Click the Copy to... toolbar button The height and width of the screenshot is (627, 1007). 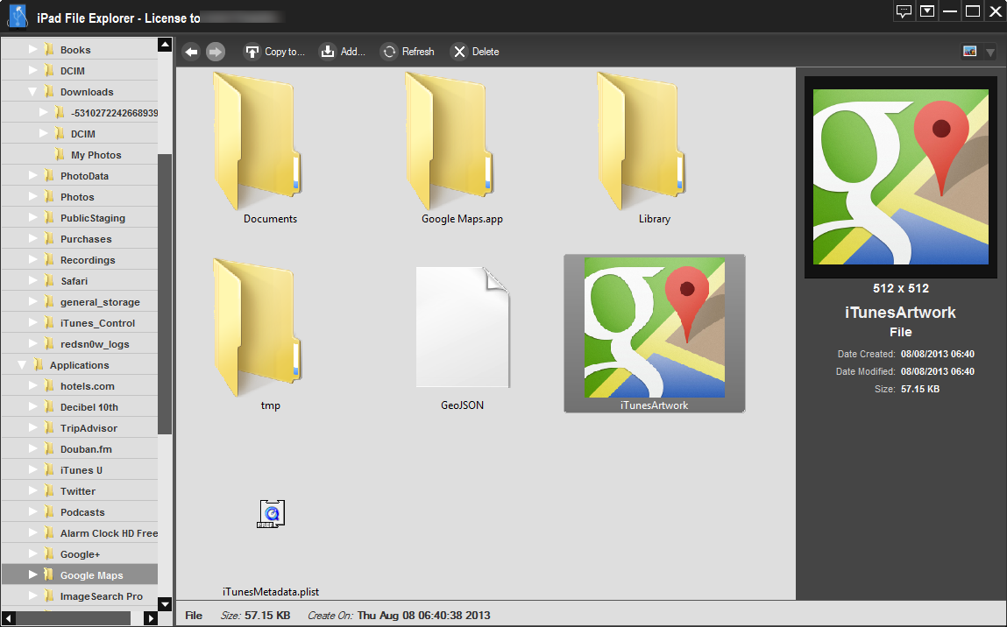coord(274,52)
